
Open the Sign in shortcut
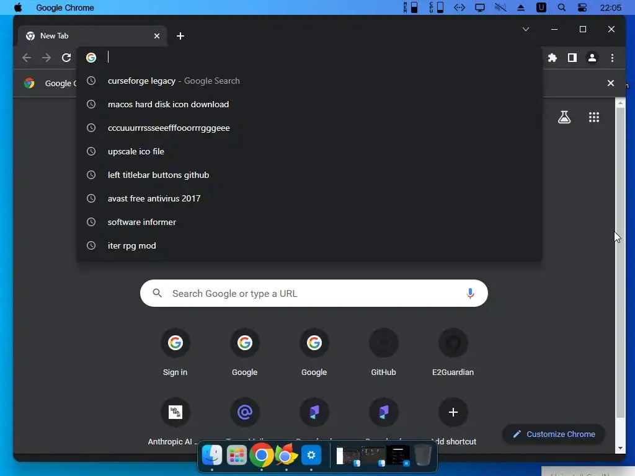click(x=175, y=353)
